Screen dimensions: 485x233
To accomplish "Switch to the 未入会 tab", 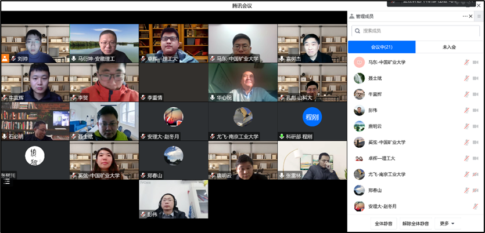I will [449, 47].
